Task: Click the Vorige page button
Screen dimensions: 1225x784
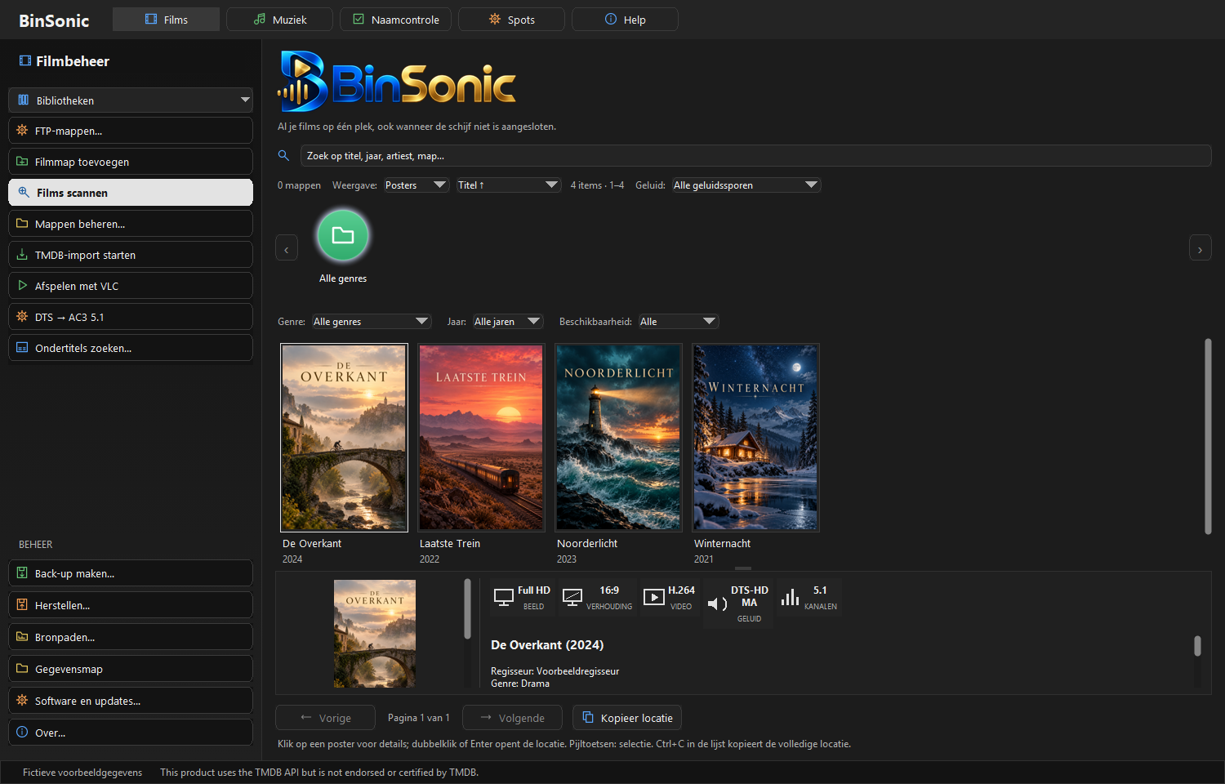Action: pyautogui.click(x=325, y=718)
